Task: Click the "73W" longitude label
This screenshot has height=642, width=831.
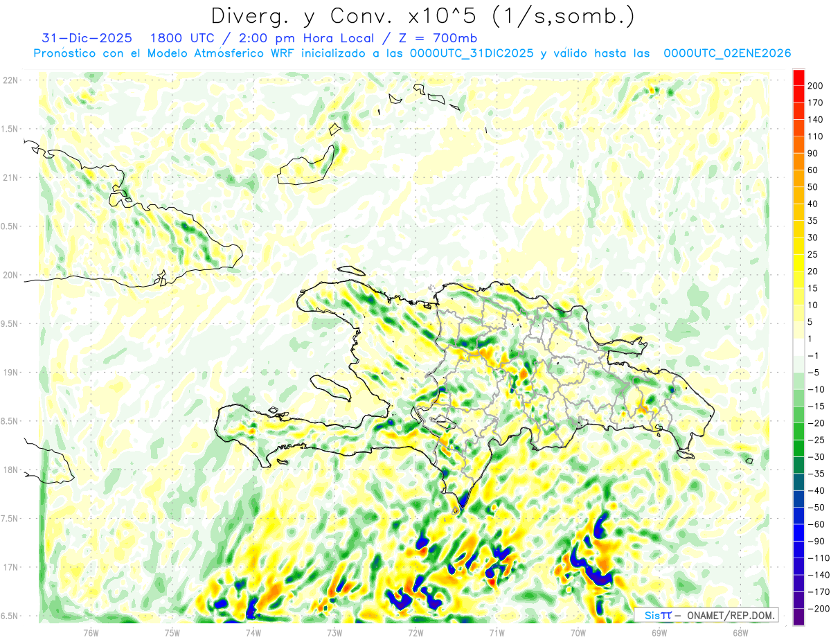Action: tap(334, 632)
